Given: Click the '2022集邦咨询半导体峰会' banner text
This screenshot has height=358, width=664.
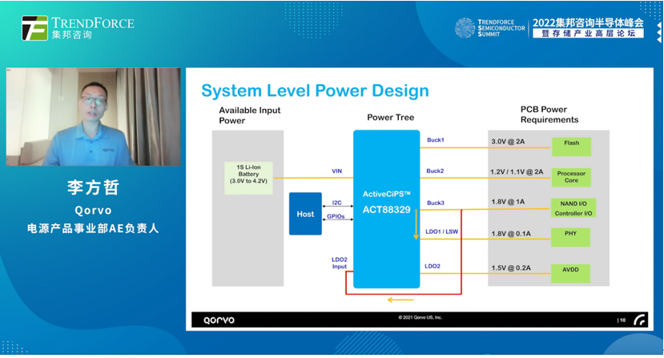Looking at the screenshot, I should click(588, 22).
